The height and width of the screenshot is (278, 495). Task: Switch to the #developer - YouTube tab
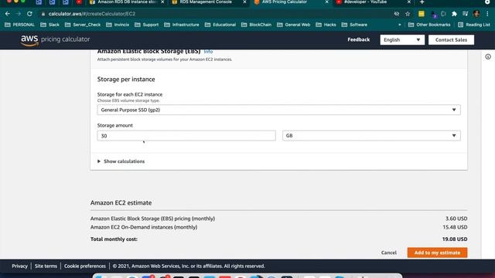(x=373, y=2)
